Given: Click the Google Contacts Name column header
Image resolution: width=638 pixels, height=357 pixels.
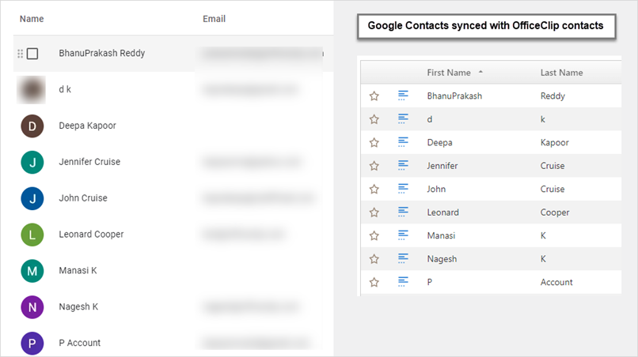Looking at the screenshot, I should [x=32, y=19].
